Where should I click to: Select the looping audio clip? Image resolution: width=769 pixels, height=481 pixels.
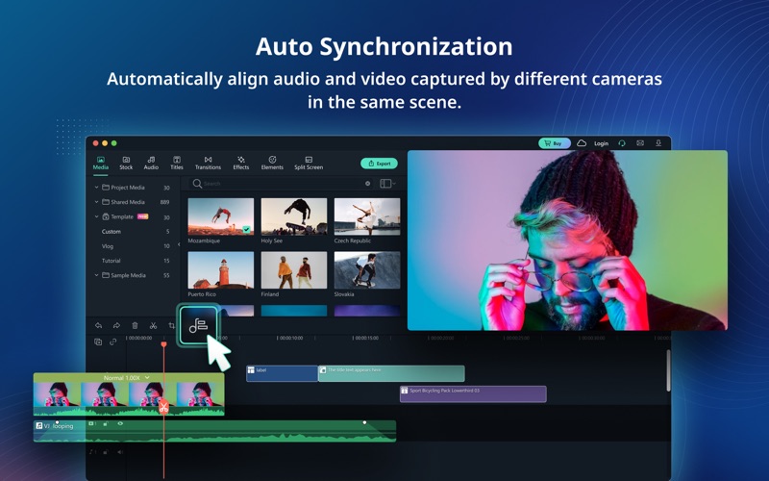click(x=214, y=431)
